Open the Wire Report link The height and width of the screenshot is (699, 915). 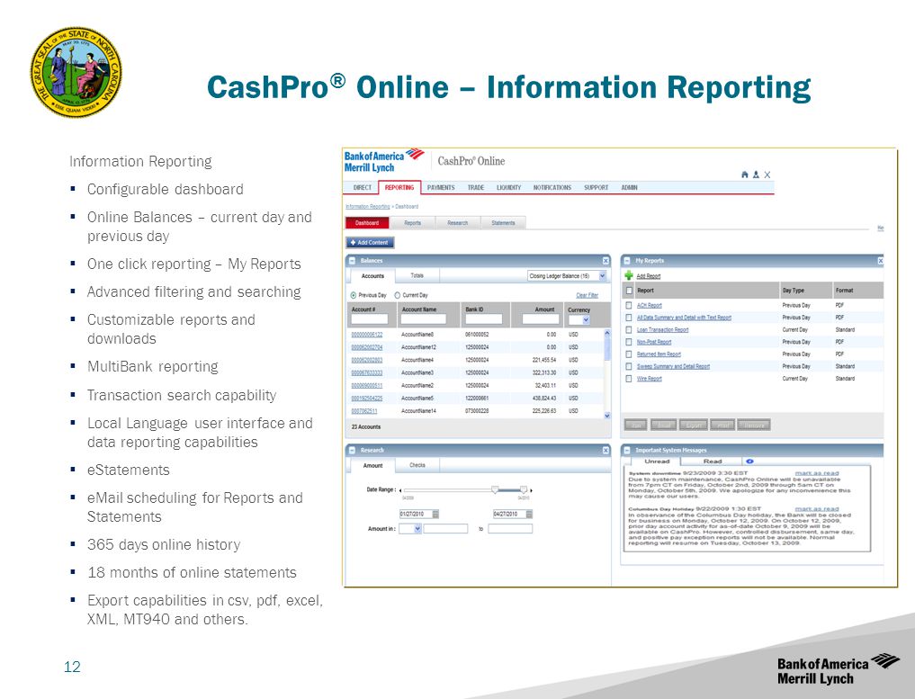tap(649, 379)
